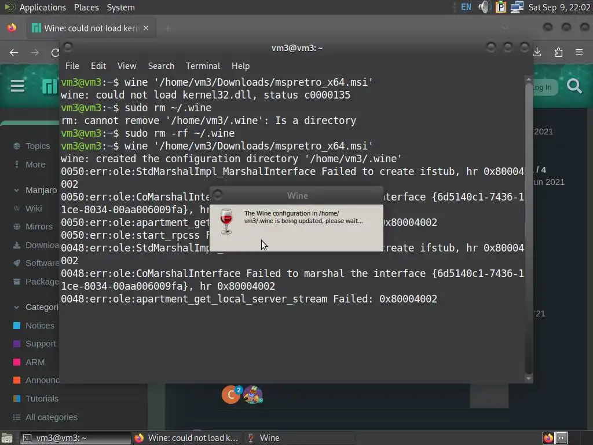
Task: Click the terminal vertical scrollbar
Action: [x=528, y=228]
